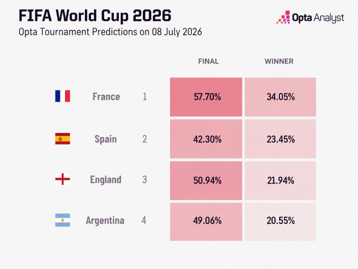Click Spain's 23.45% winner cell
The image size is (358, 269).
point(280,139)
